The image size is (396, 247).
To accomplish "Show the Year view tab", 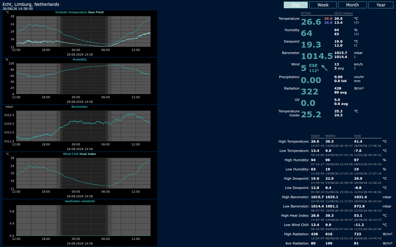I will click(x=381, y=5).
